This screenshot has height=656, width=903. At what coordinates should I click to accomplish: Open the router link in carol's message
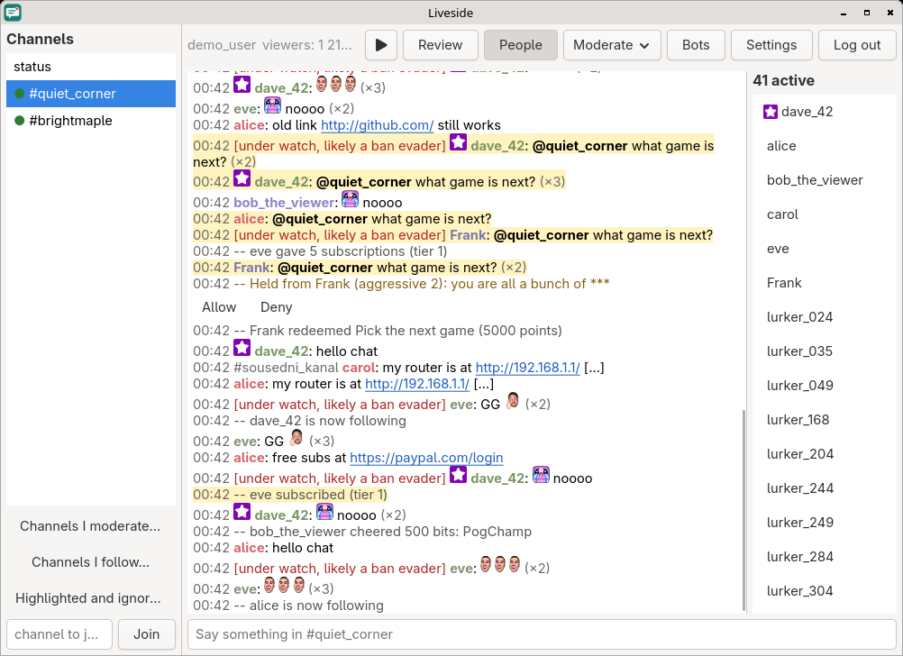click(527, 368)
